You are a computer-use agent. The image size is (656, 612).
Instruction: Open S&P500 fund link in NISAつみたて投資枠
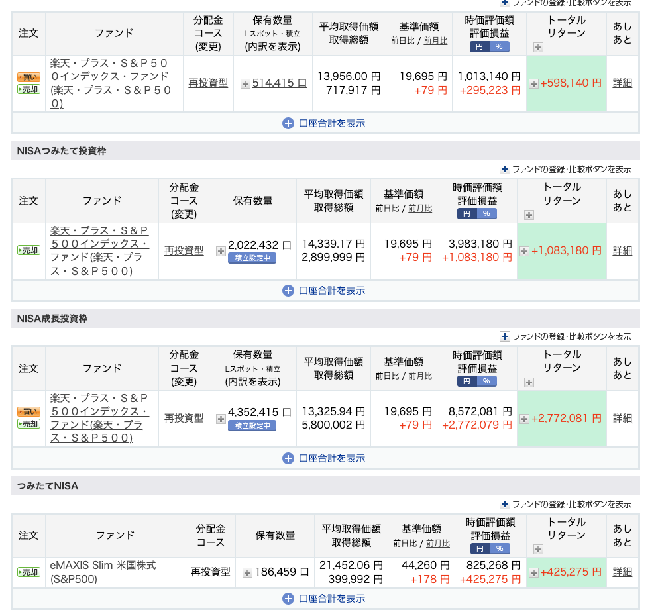(99, 250)
